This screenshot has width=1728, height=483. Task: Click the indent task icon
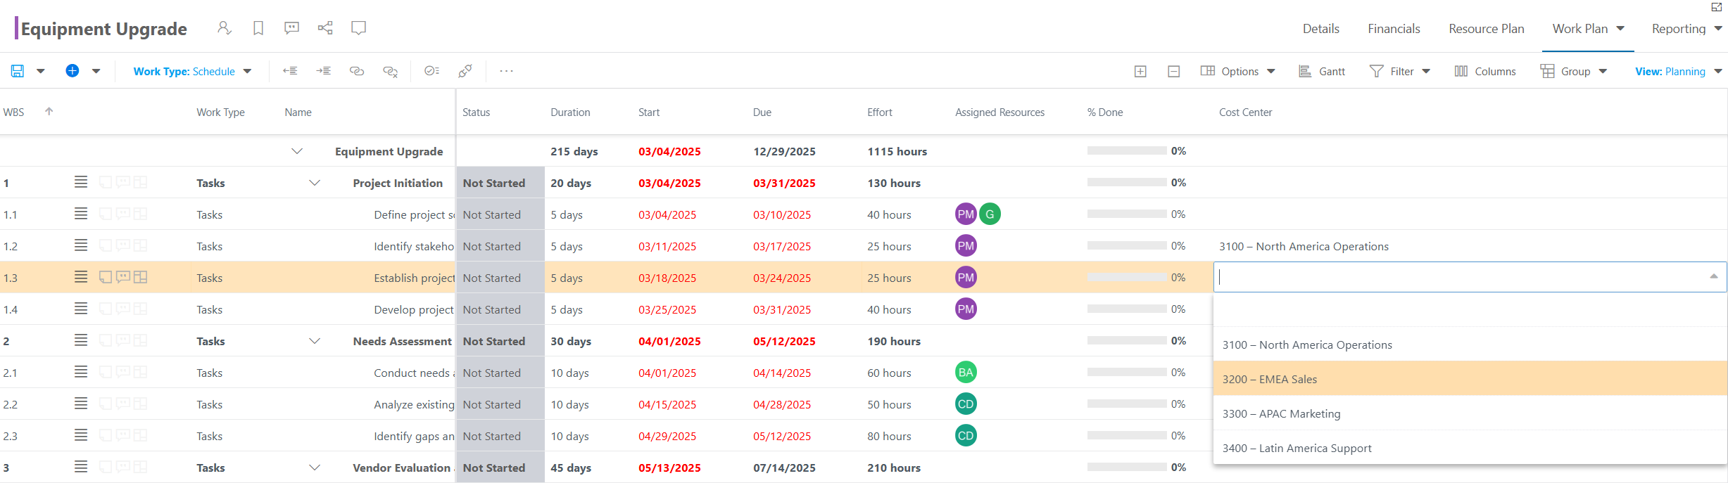click(324, 71)
